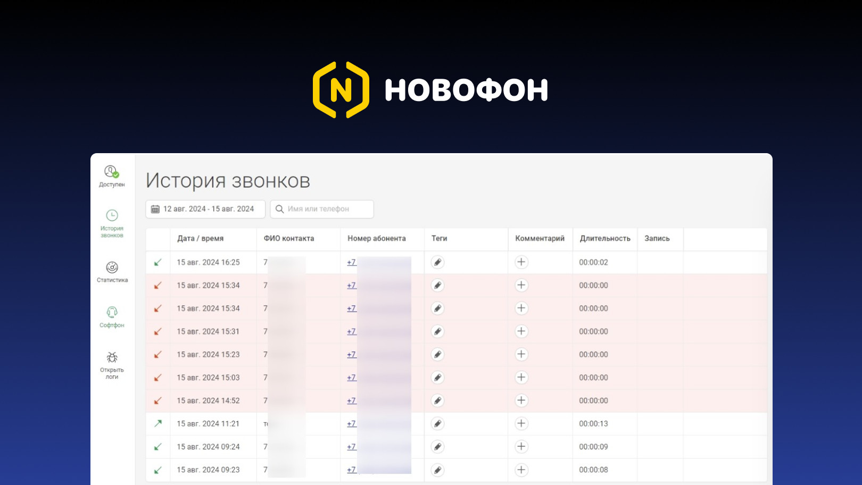Edit tags for the 09:24 call
862x485 pixels.
(x=437, y=447)
